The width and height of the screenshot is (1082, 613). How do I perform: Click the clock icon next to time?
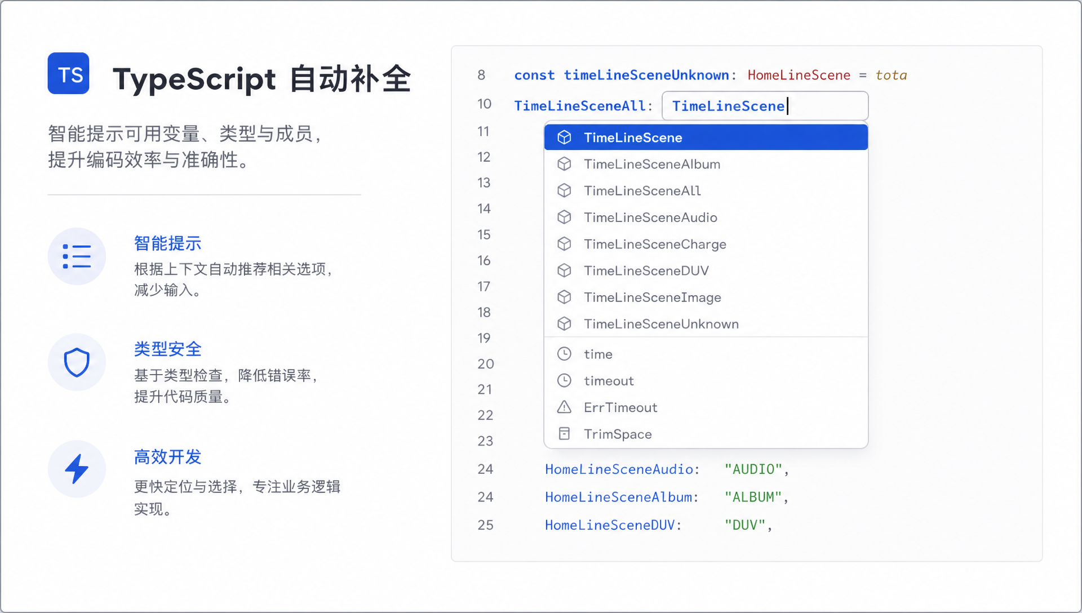pyautogui.click(x=564, y=354)
